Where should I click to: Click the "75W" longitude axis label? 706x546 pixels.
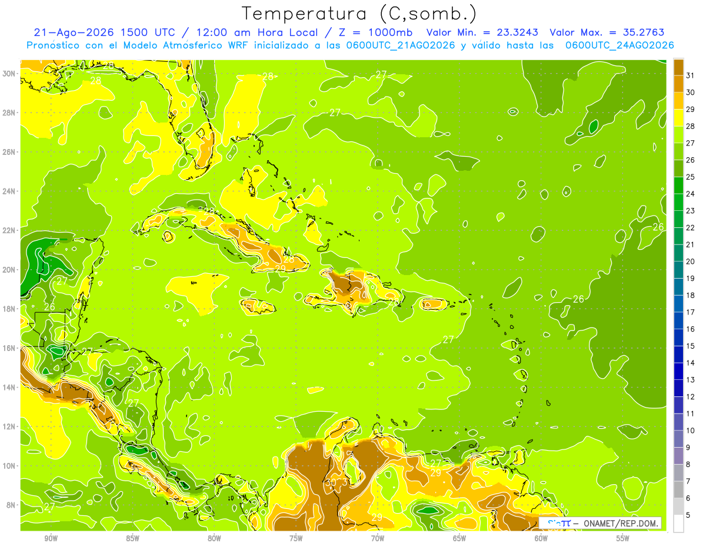(296, 538)
